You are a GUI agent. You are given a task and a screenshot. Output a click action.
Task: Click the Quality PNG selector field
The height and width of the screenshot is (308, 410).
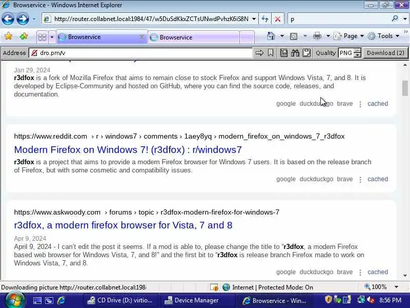345,53
